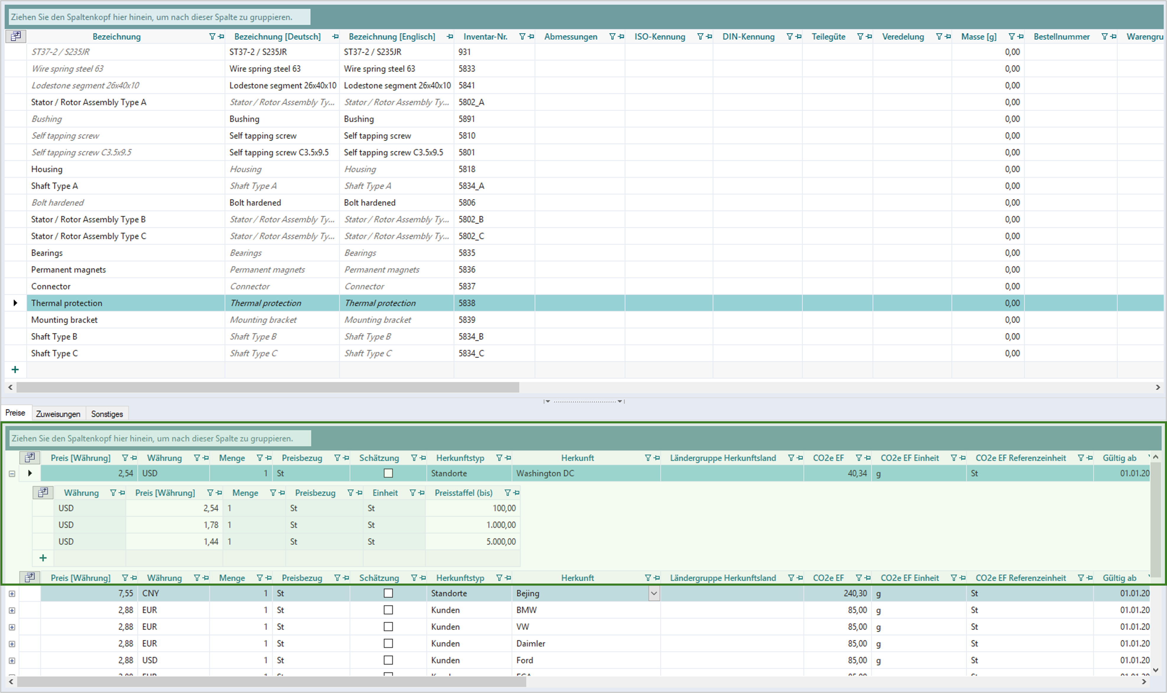Select inventory number 5802_B cell
Screen dimensions: 1167x693
click(494, 219)
